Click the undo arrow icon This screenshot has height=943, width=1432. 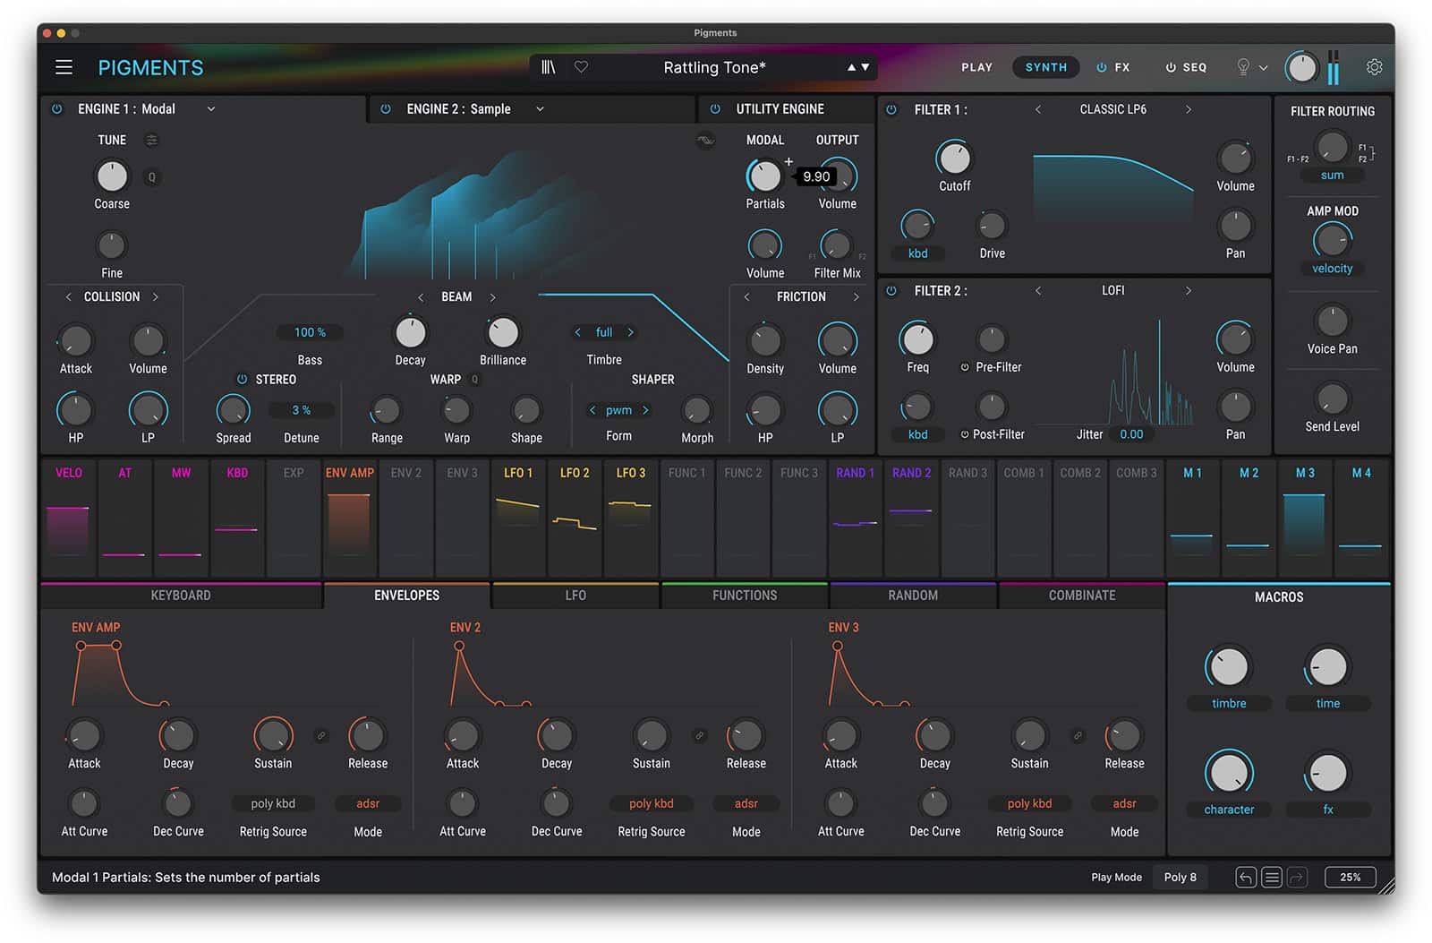1246,878
